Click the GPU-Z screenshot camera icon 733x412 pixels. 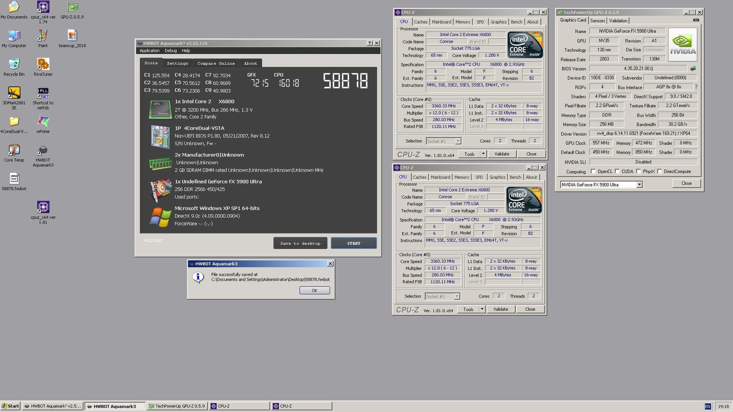[696, 20]
